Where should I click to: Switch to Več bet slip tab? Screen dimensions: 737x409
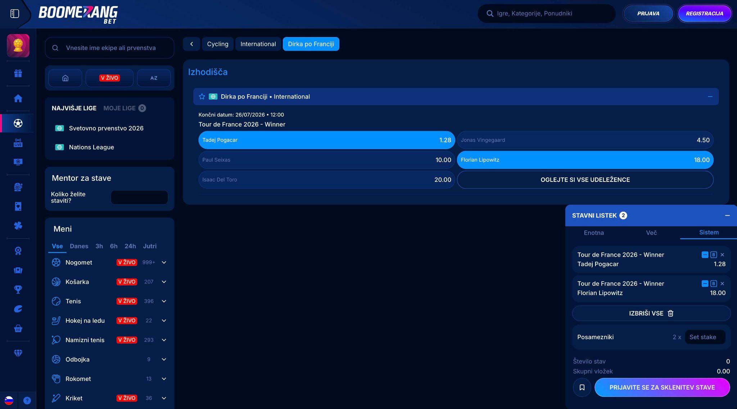pos(651,233)
